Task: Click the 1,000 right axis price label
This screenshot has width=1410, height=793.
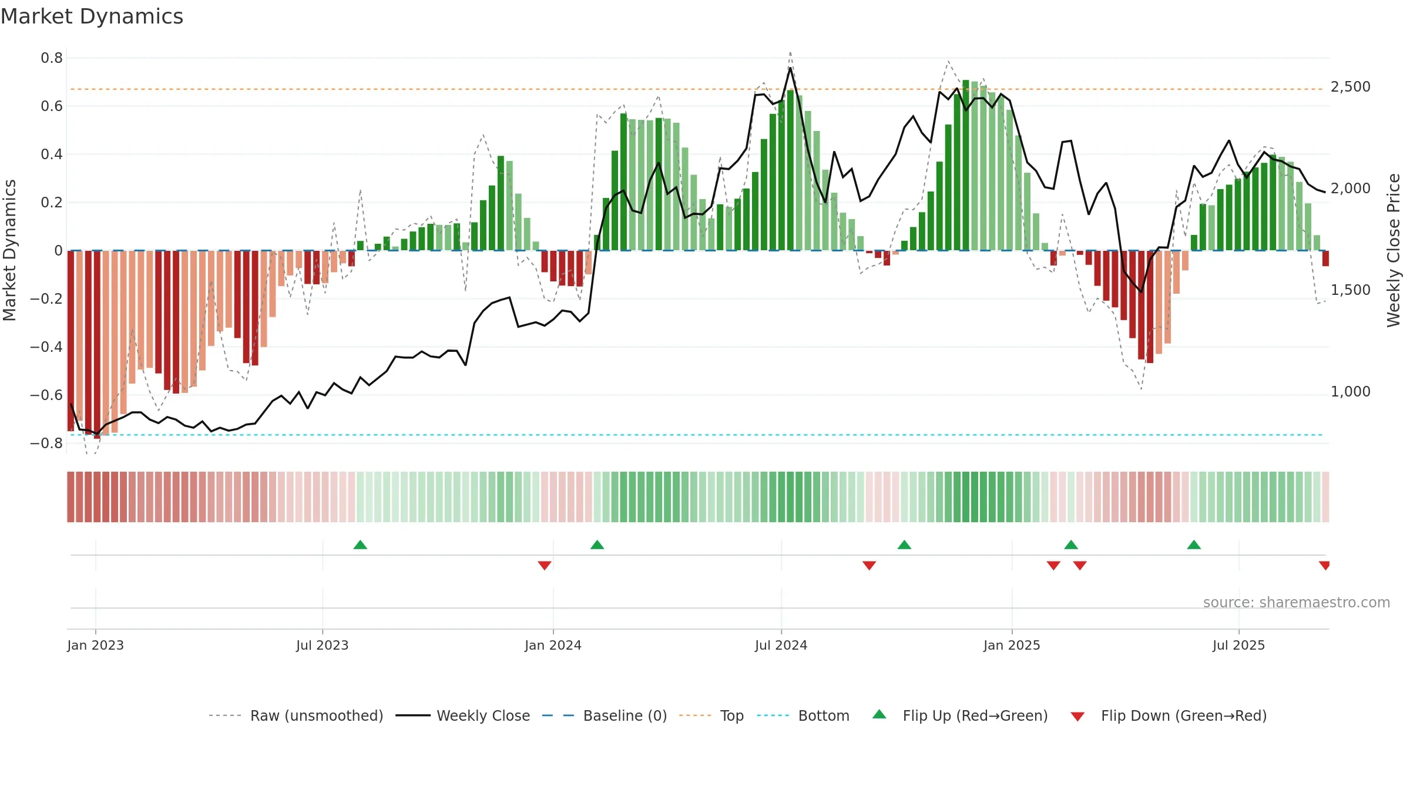Action: tap(1351, 392)
